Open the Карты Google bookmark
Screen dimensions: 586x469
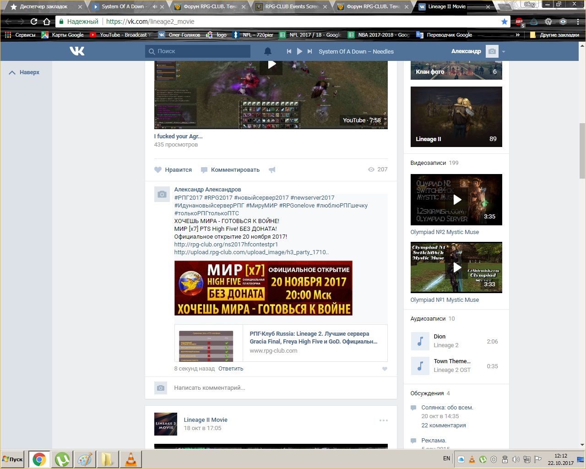(x=63, y=35)
